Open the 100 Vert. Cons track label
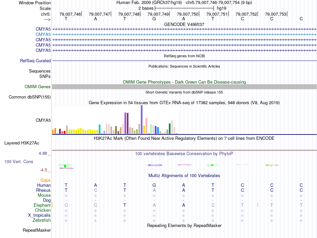 click(x=19, y=161)
